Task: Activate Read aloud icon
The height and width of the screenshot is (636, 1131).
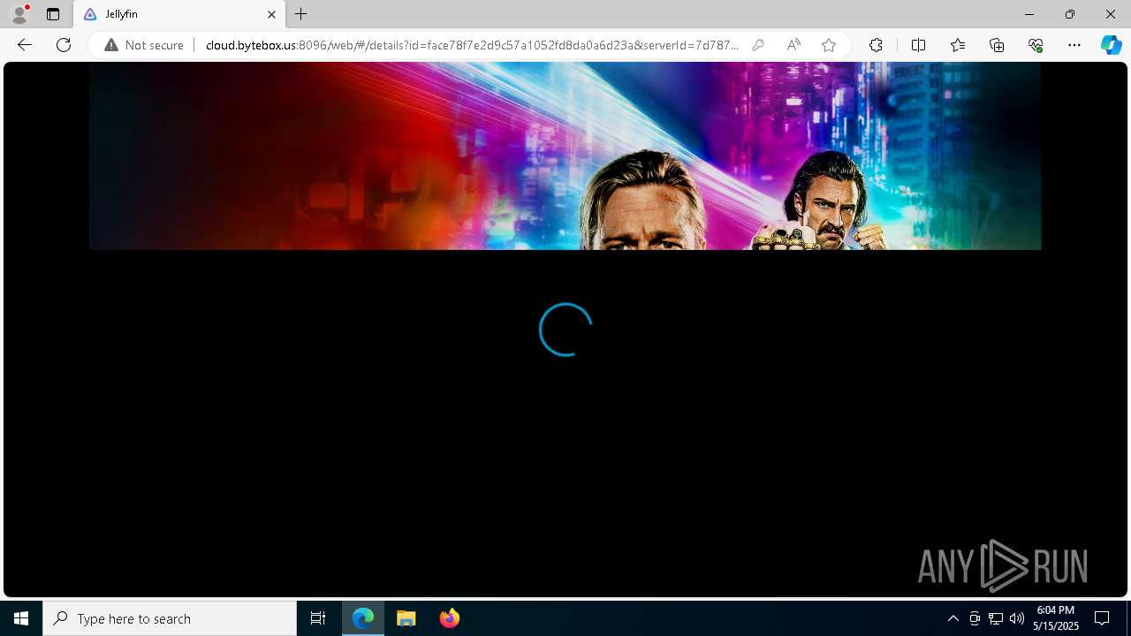Action: 793,45
